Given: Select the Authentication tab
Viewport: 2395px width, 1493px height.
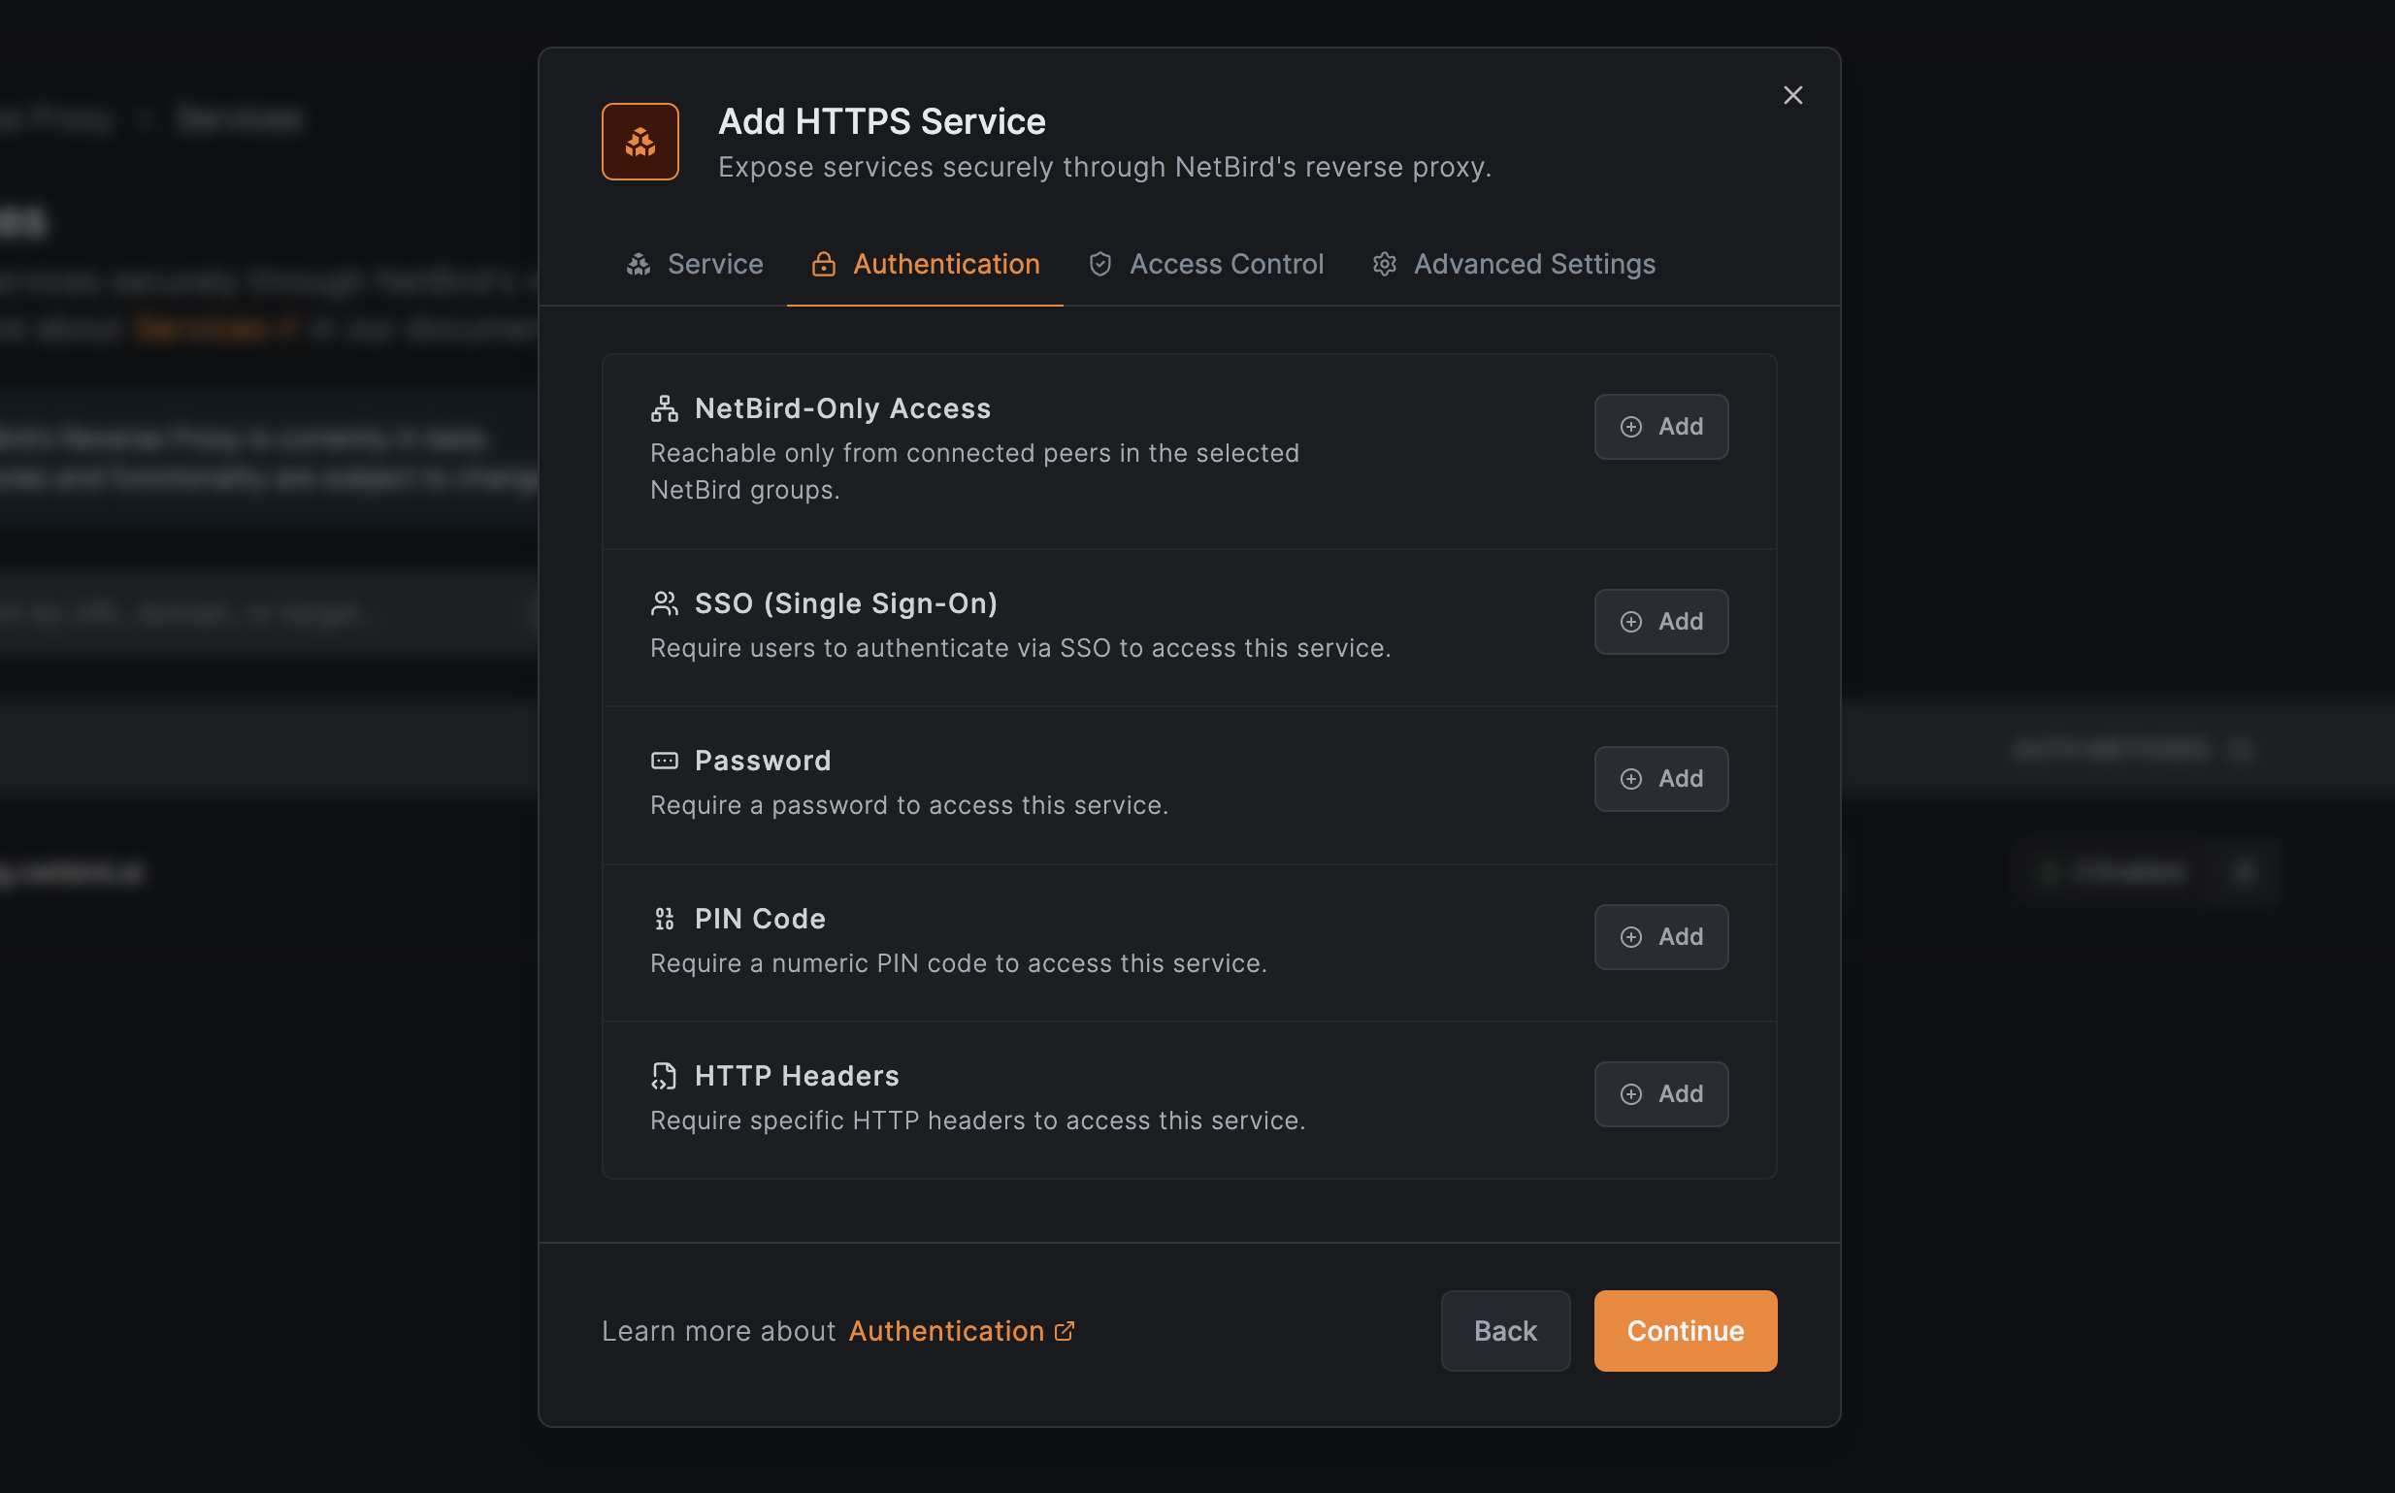Looking at the screenshot, I should click(x=926, y=264).
